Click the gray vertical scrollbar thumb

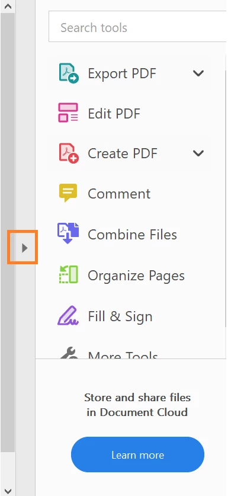click(x=8, y=232)
